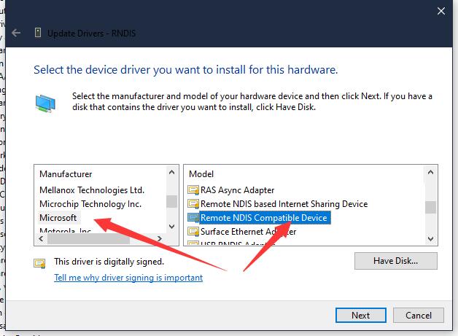Click the device icon beside Update Drivers title
This screenshot has height=336, width=458.
point(38,33)
